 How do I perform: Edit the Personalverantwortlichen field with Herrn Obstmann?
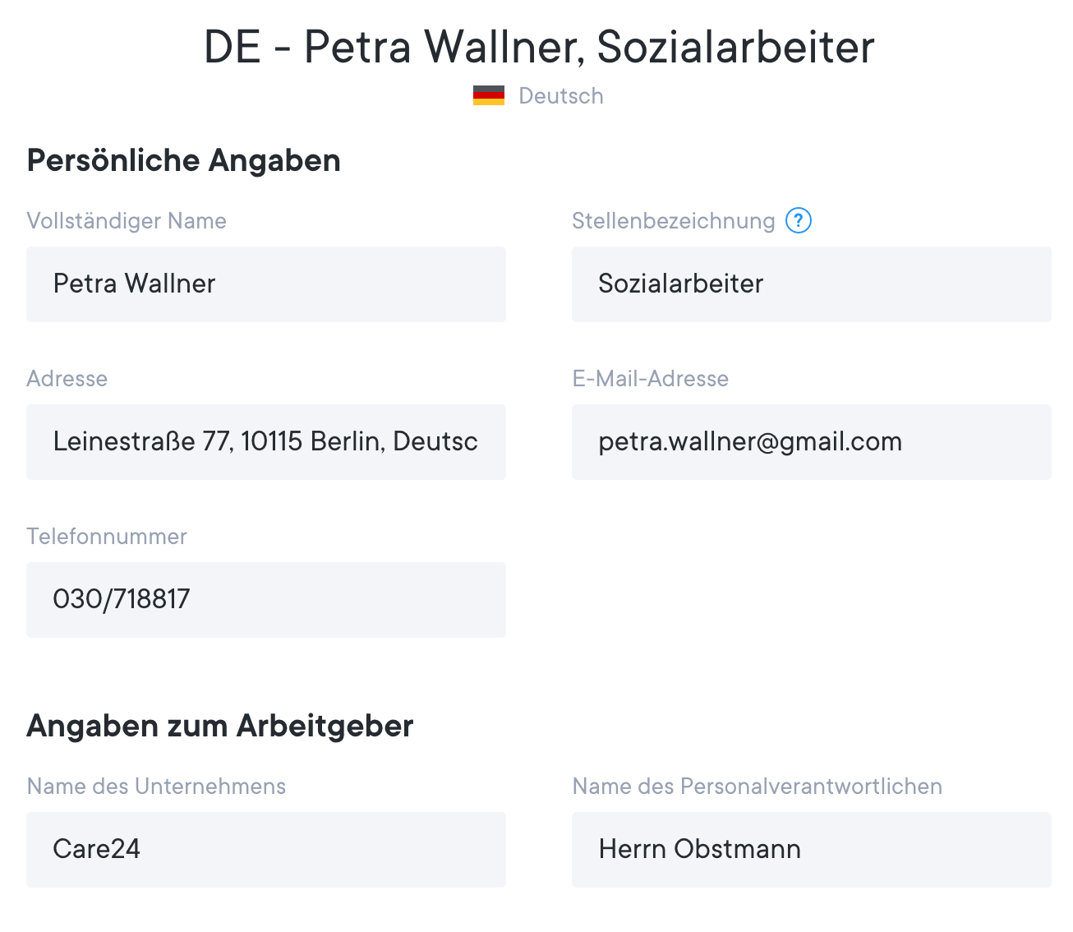[811, 850]
